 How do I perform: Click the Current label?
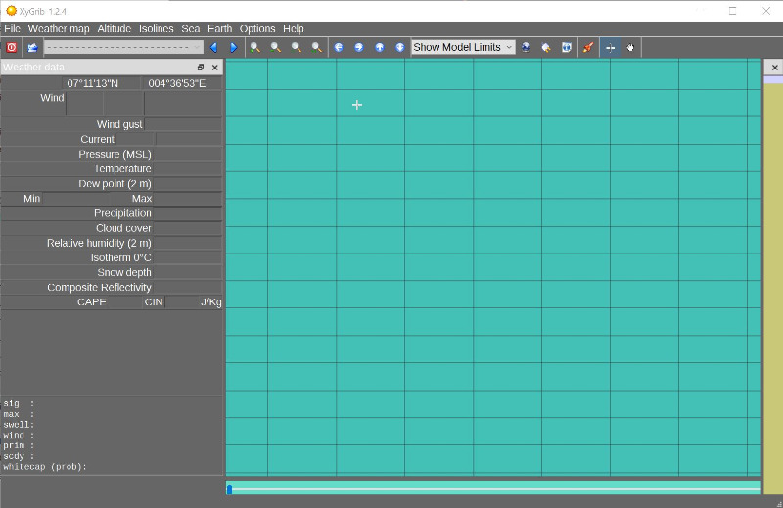coord(97,139)
